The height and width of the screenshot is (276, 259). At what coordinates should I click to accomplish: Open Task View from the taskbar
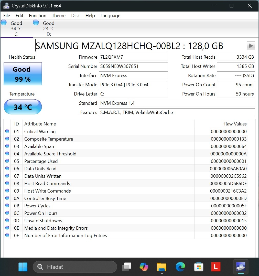click(x=126, y=267)
